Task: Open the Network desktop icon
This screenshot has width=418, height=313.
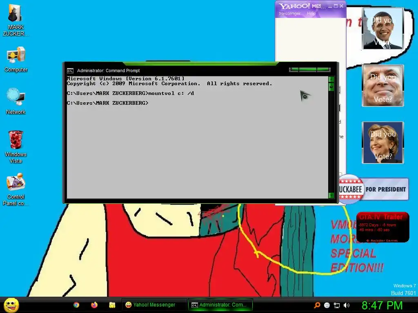Action: pyautogui.click(x=16, y=101)
